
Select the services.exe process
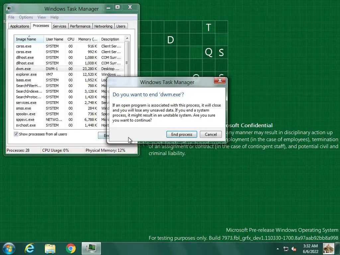61,103
